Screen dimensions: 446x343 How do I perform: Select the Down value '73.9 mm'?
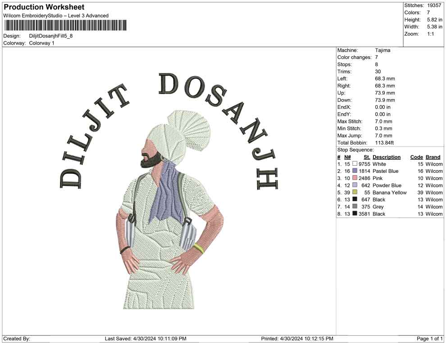tap(385, 100)
